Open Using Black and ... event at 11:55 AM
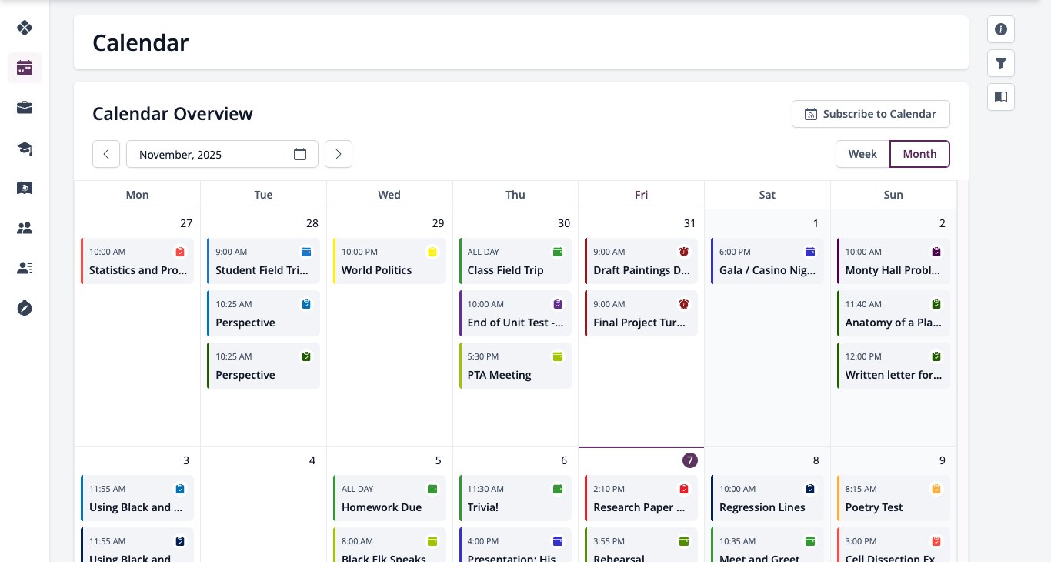The image size is (1051, 562). (137, 498)
